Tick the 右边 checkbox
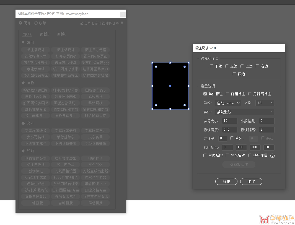 click(257, 66)
